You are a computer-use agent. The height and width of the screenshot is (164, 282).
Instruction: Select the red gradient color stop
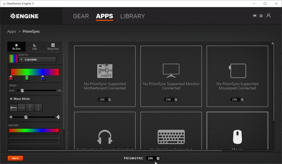[11, 78]
